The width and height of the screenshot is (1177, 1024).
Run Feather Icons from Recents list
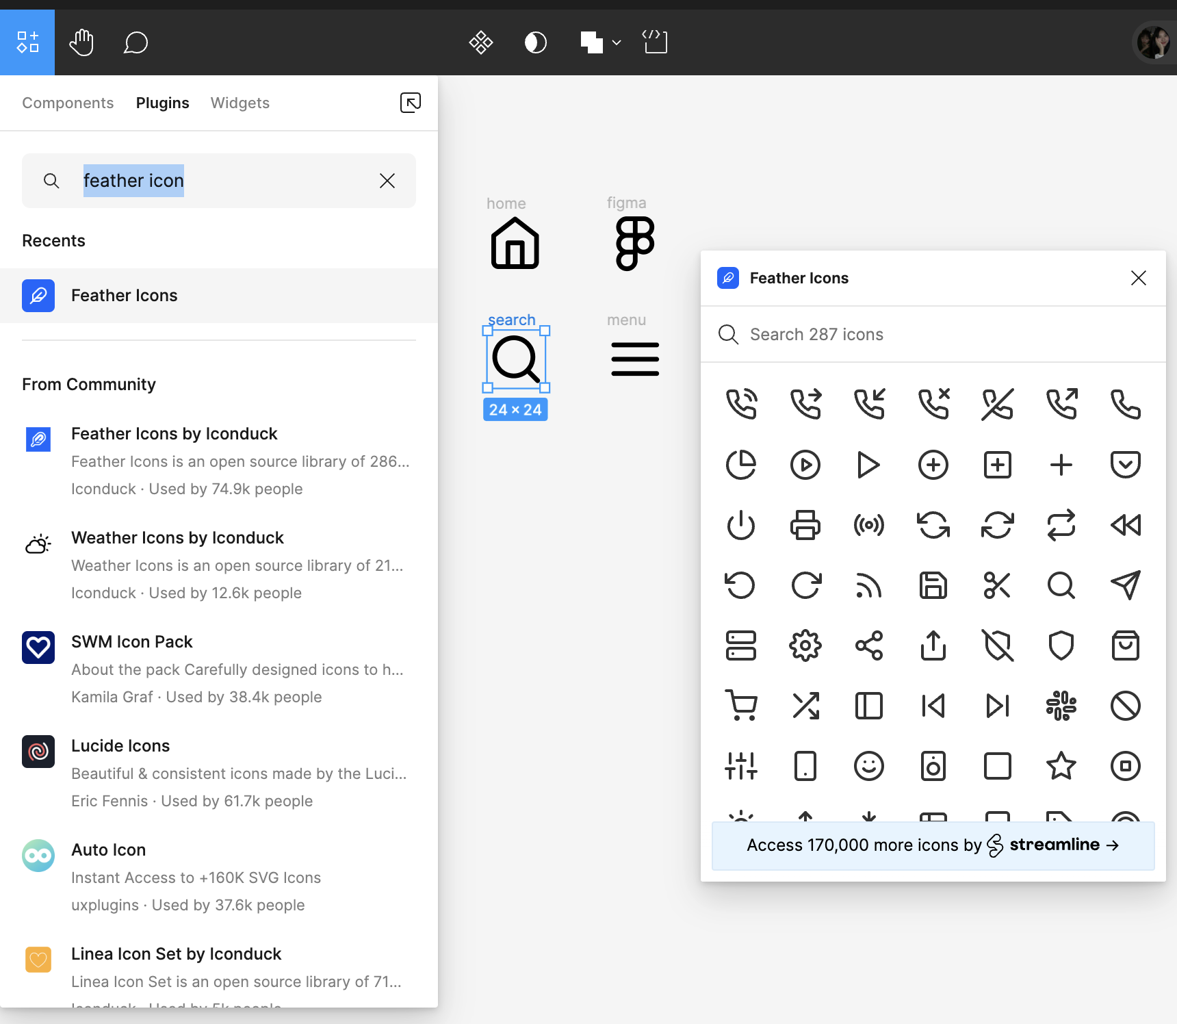(219, 296)
